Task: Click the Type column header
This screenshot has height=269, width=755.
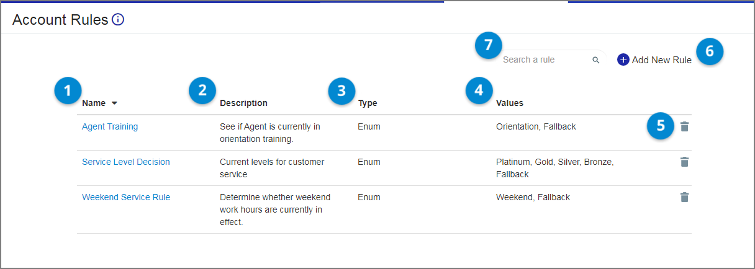Action: [368, 103]
